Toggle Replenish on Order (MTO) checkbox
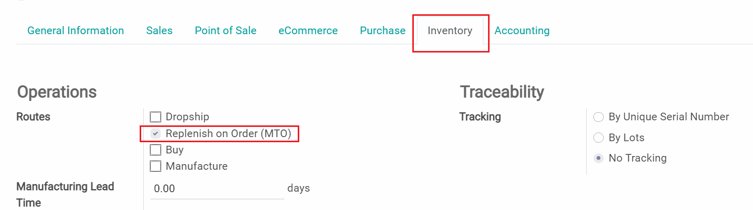The image size is (753, 210). tap(156, 134)
